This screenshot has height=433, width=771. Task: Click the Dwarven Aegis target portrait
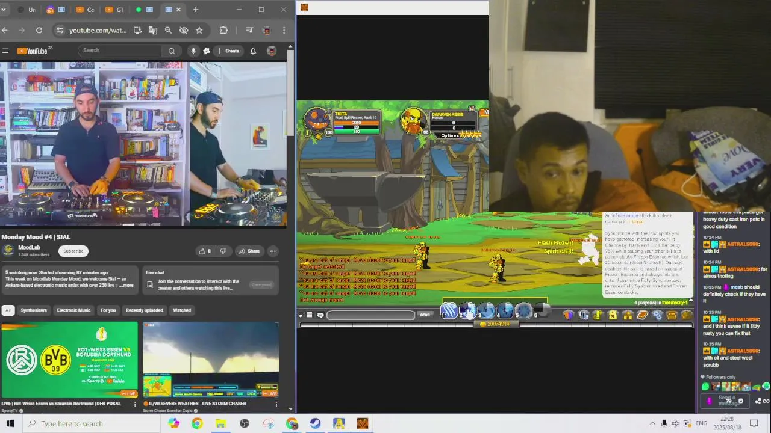coord(414,121)
